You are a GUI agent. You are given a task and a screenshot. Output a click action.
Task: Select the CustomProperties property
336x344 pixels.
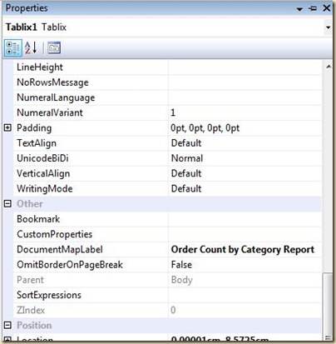tap(55, 234)
